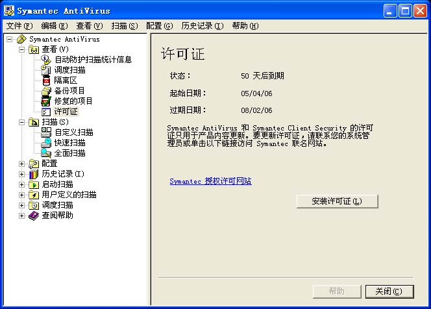This screenshot has width=431, height=309.
Task: Expand the 查阅帮助 tree node
Action: (21, 216)
